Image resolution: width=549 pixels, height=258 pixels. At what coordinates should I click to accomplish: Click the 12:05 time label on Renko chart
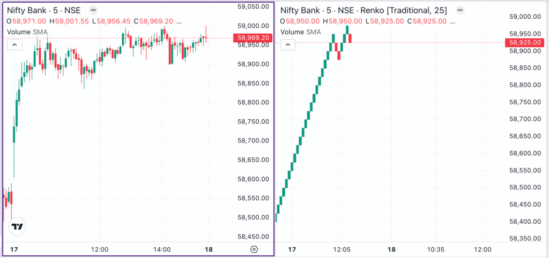(x=342, y=249)
